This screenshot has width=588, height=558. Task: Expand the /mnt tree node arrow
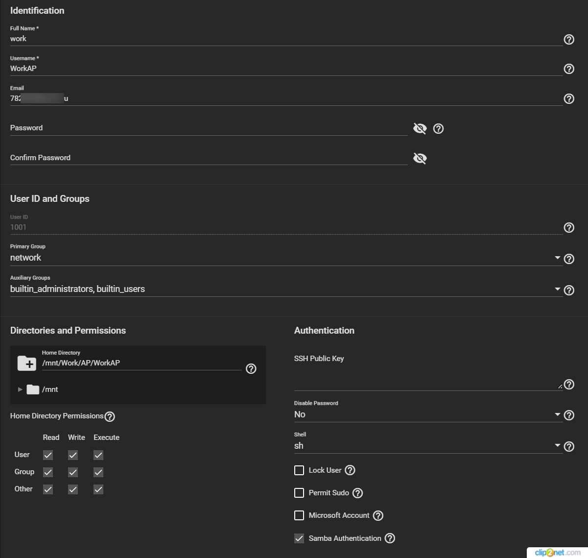20,389
